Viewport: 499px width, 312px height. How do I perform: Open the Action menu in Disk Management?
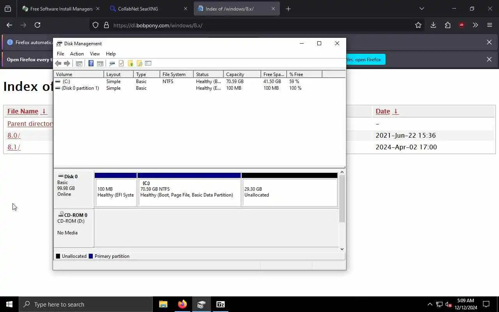point(77,54)
